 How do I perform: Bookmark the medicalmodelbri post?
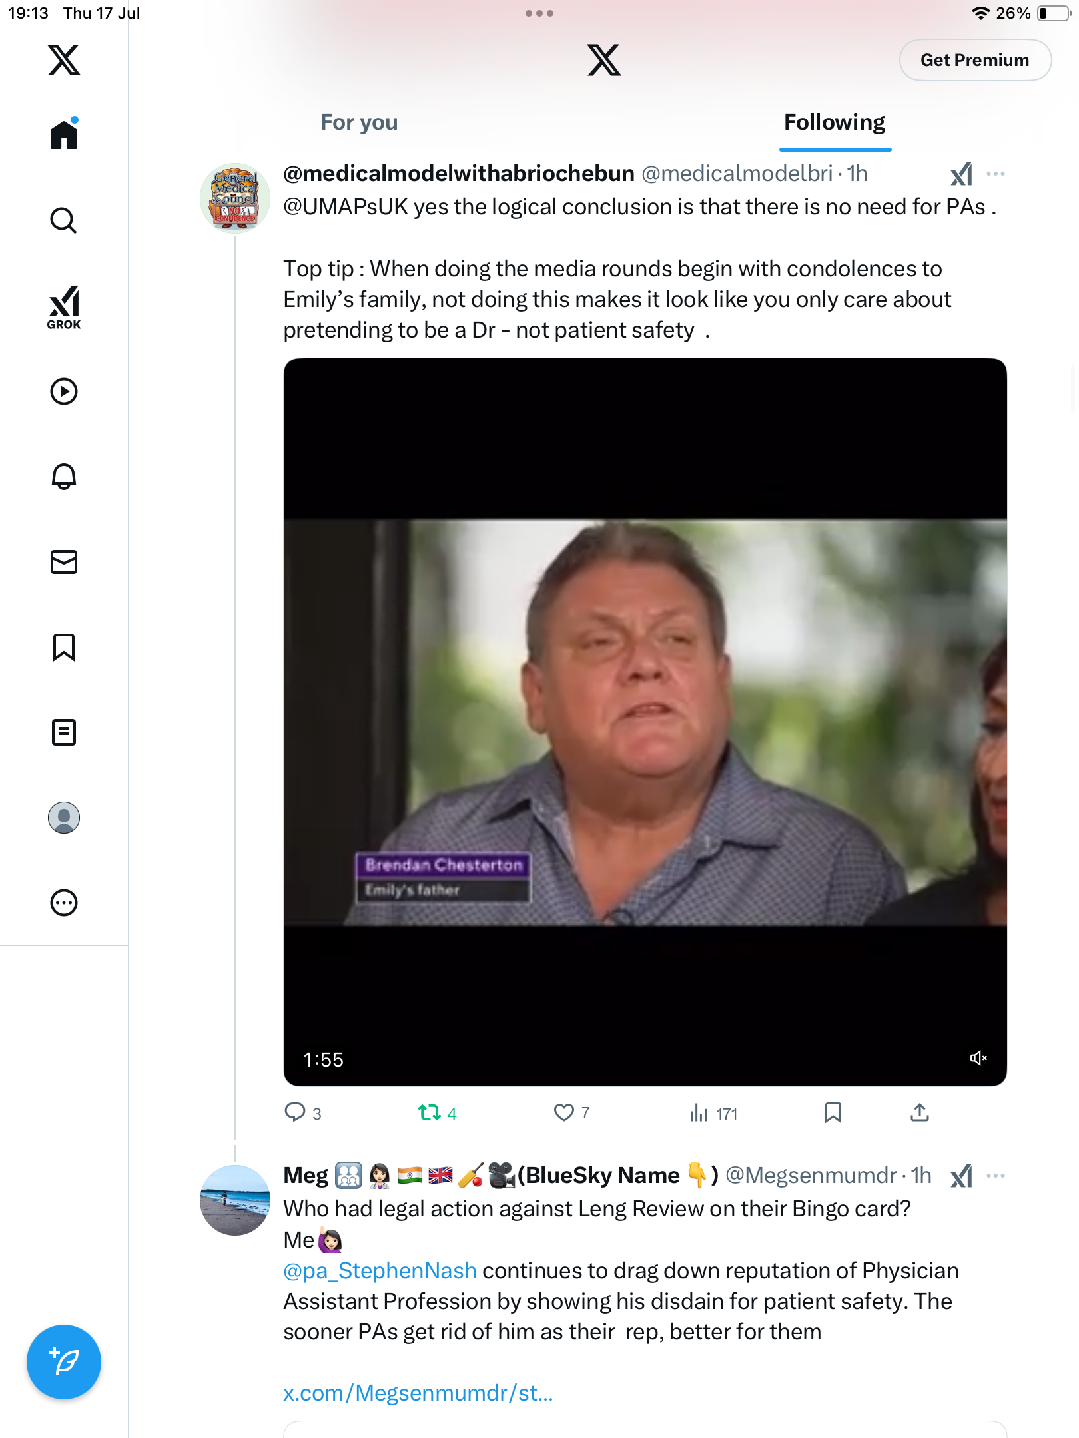(833, 1112)
